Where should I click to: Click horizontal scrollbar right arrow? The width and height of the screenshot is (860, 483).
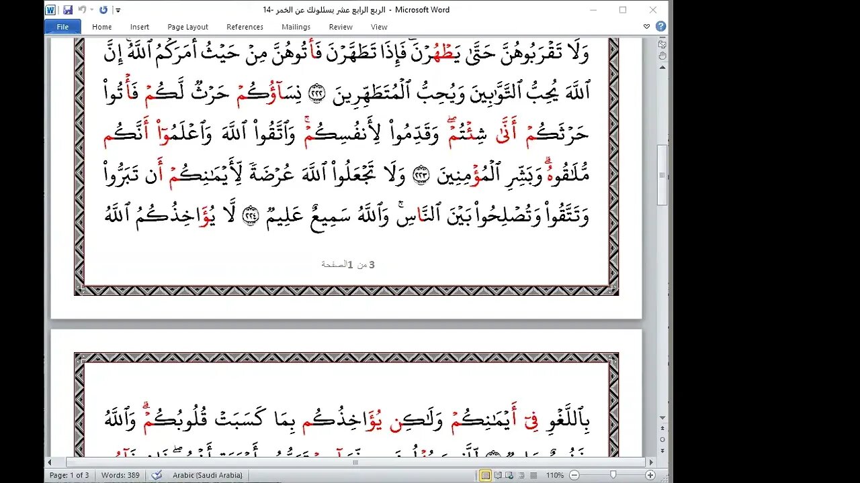click(x=650, y=462)
